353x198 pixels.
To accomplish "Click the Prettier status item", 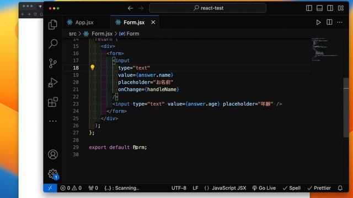I will pyautogui.click(x=319, y=188).
